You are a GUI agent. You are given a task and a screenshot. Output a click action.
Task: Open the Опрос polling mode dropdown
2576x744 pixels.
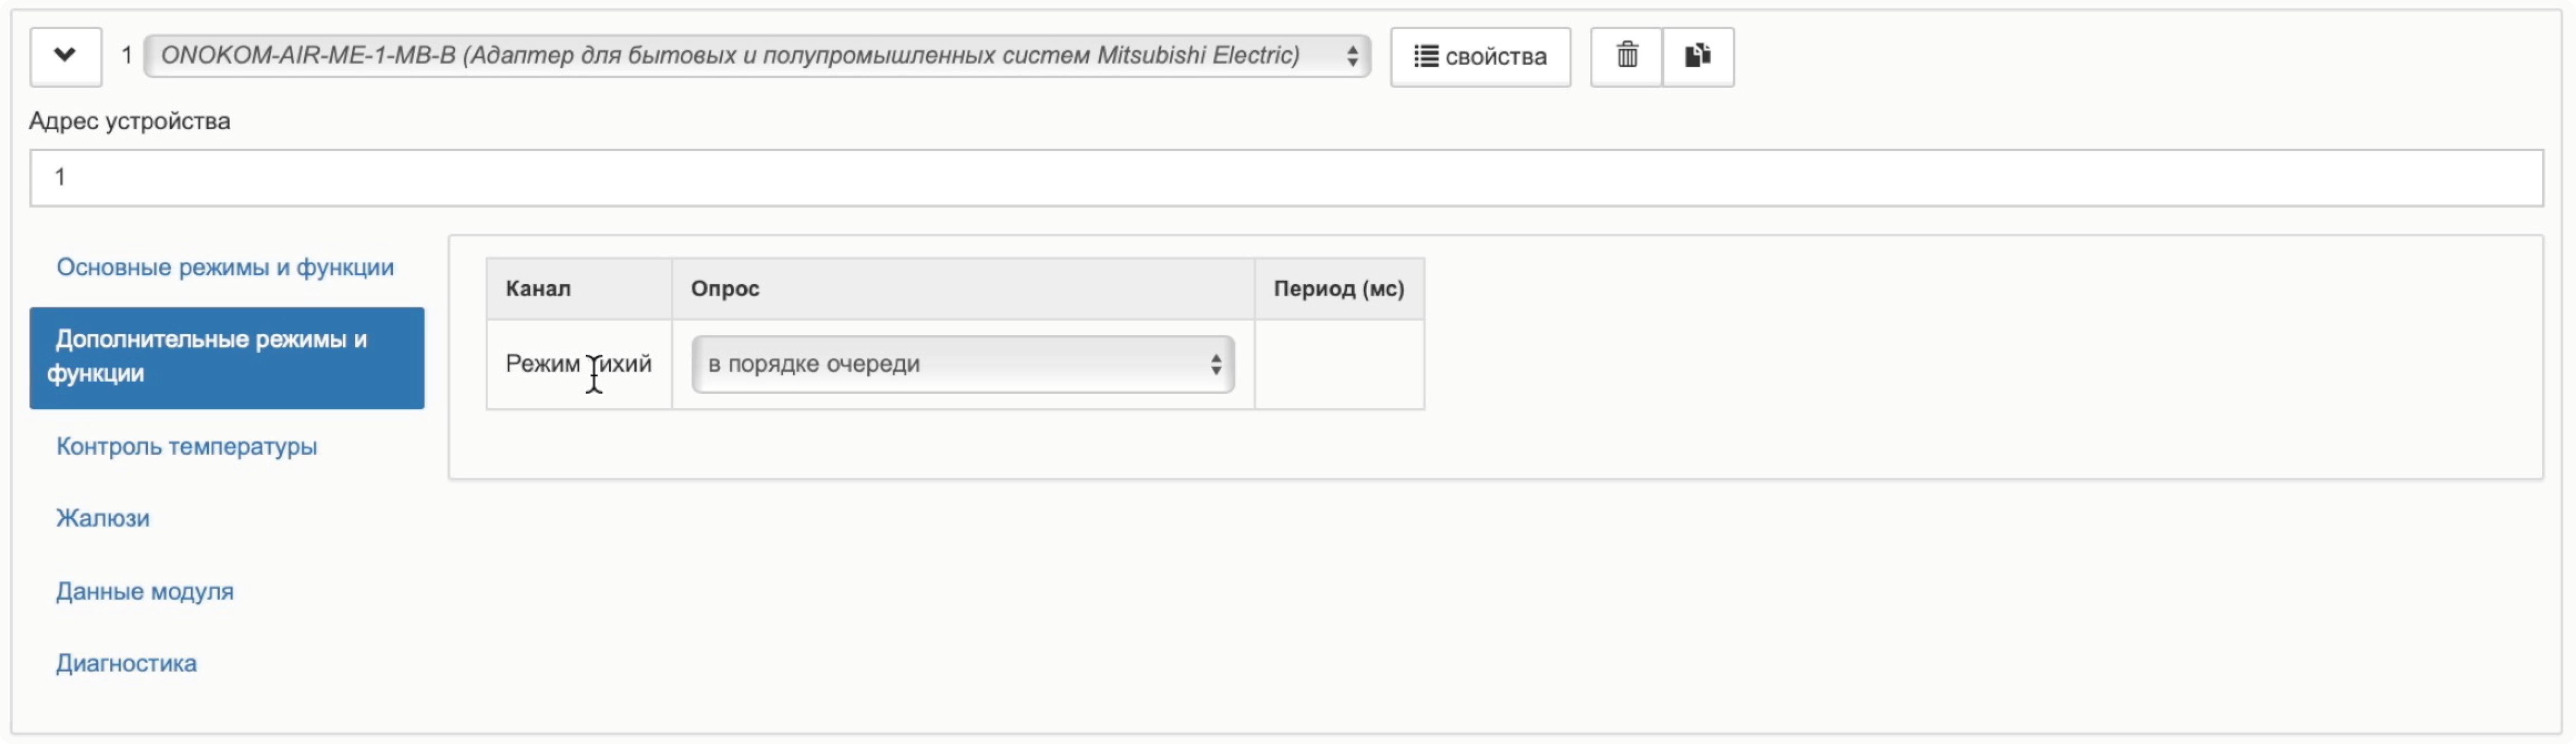[962, 364]
